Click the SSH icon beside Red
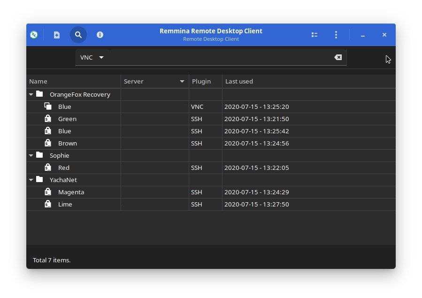This screenshot has height=298, width=422. coord(48,167)
